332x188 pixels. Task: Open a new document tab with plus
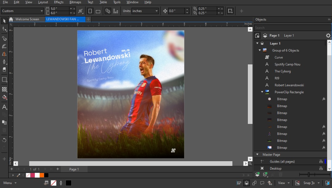88,19
